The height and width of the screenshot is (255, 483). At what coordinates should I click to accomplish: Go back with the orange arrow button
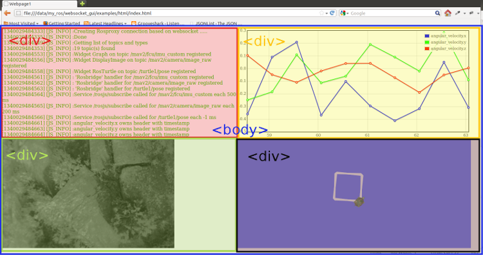[x=7, y=13]
